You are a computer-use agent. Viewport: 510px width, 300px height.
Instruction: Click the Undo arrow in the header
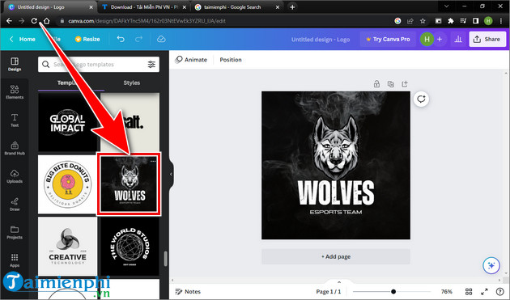click(x=121, y=39)
